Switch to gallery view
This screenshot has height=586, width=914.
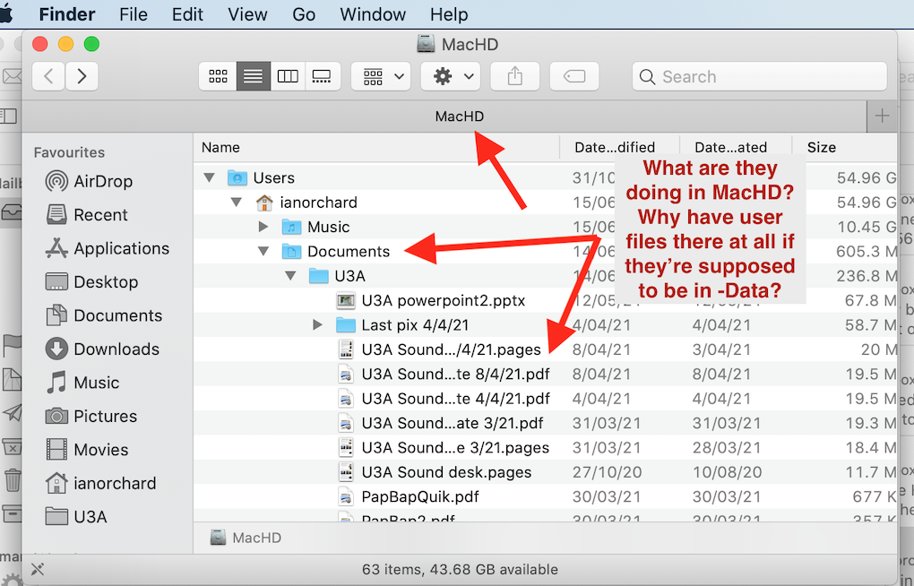point(322,76)
